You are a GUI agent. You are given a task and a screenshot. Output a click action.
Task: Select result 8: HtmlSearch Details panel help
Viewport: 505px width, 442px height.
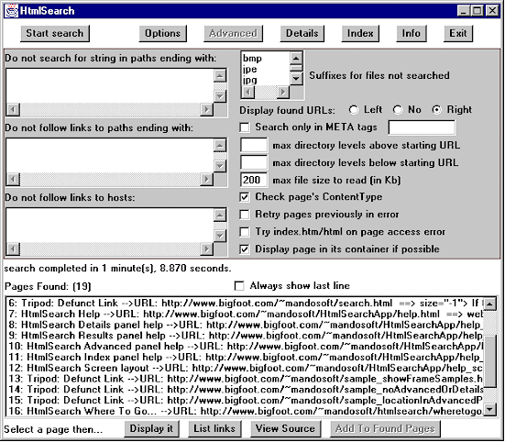pyautogui.click(x=245, y=325)
